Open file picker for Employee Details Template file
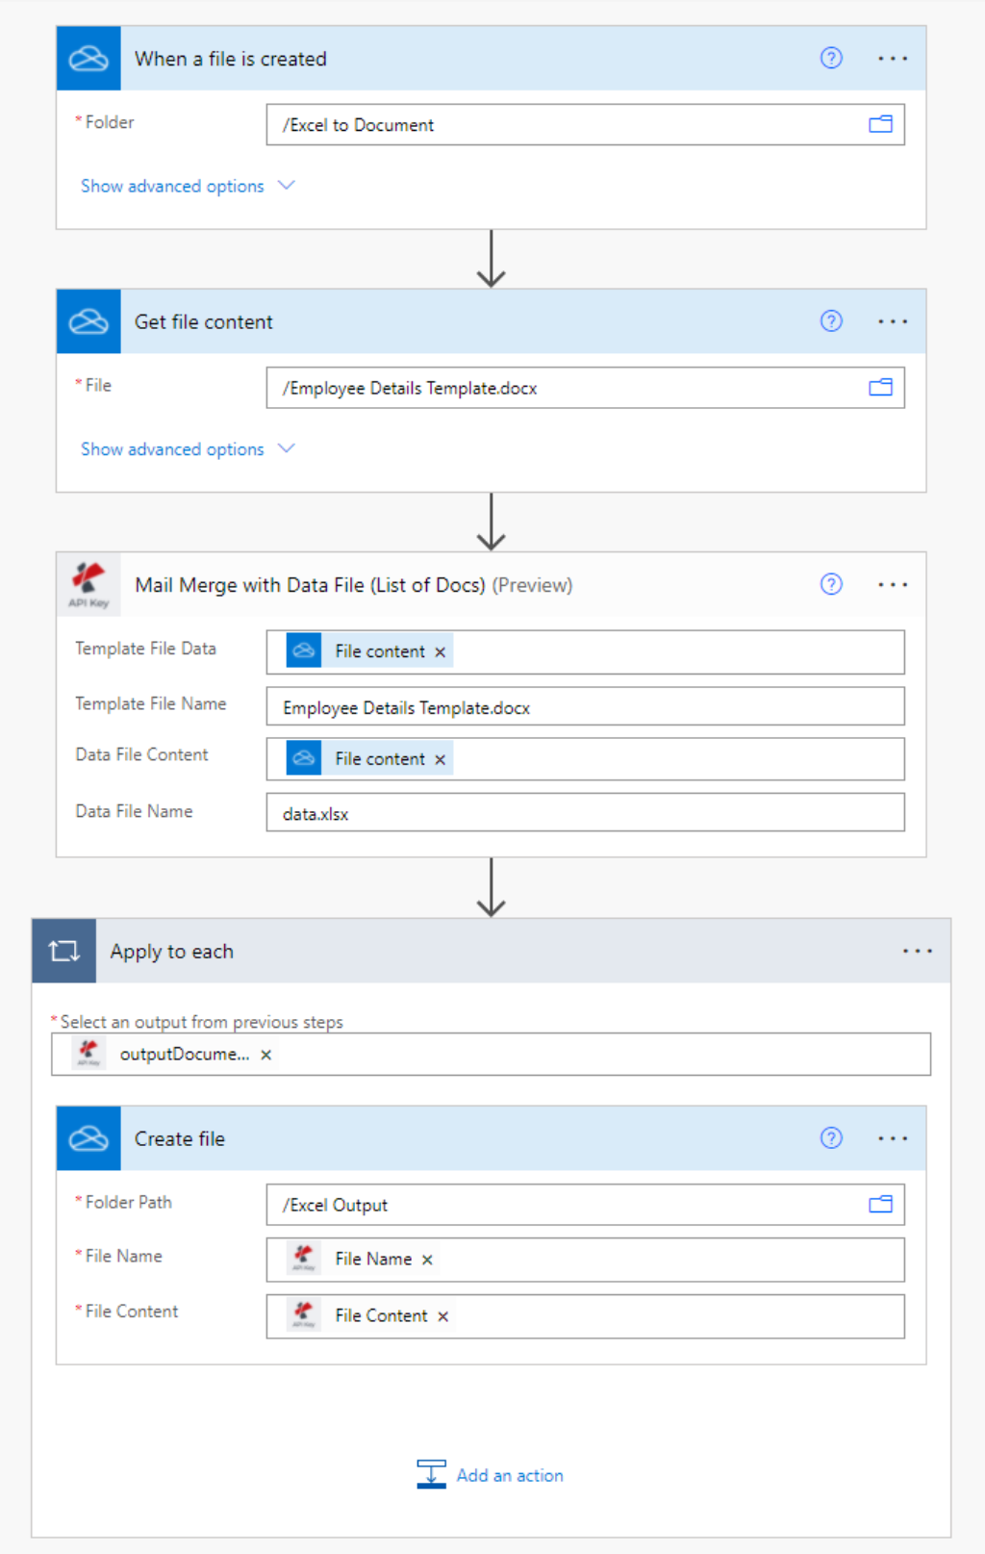985x1554 pixels. tap(880, 388)
